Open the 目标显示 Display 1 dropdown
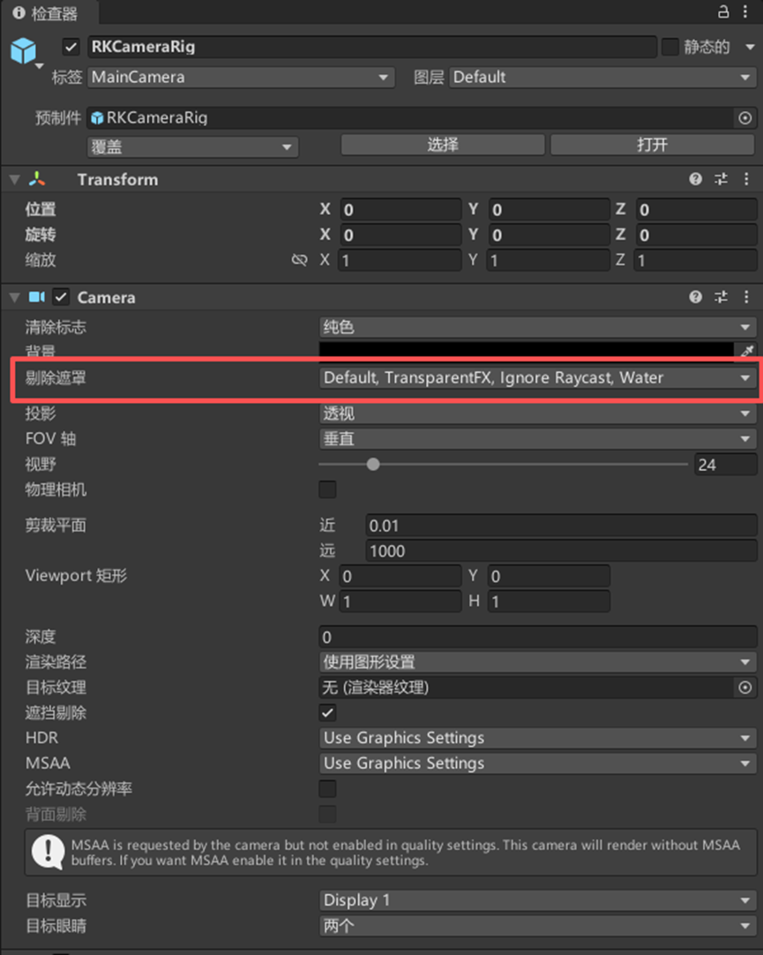Image resolution: width=763 pixels, height=955 pixels. 537,900
